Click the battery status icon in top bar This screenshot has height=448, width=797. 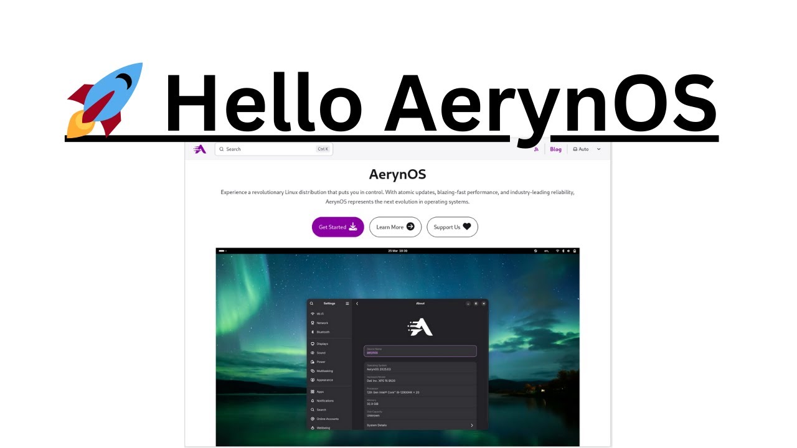(x=575, y=251)
